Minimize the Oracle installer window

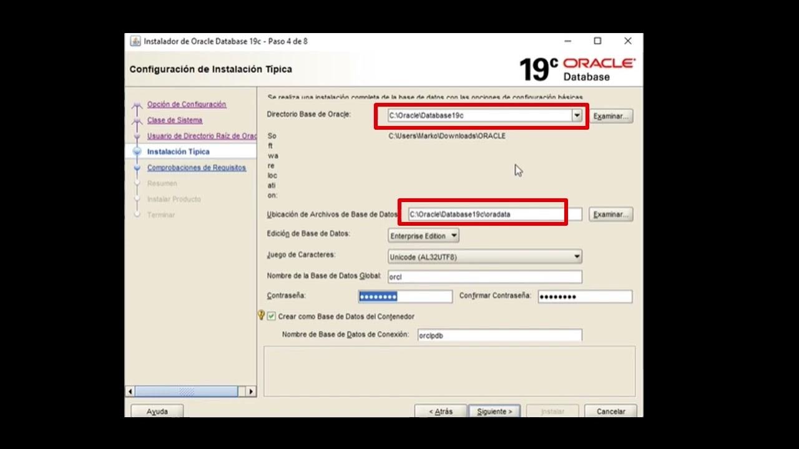(x=568, y=41)
